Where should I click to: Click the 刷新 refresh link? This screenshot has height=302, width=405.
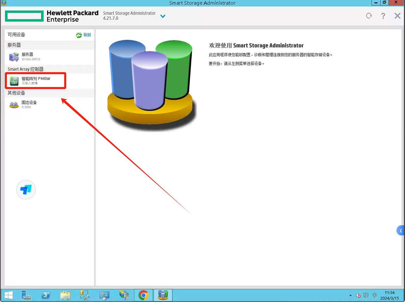tap(84, 35)
